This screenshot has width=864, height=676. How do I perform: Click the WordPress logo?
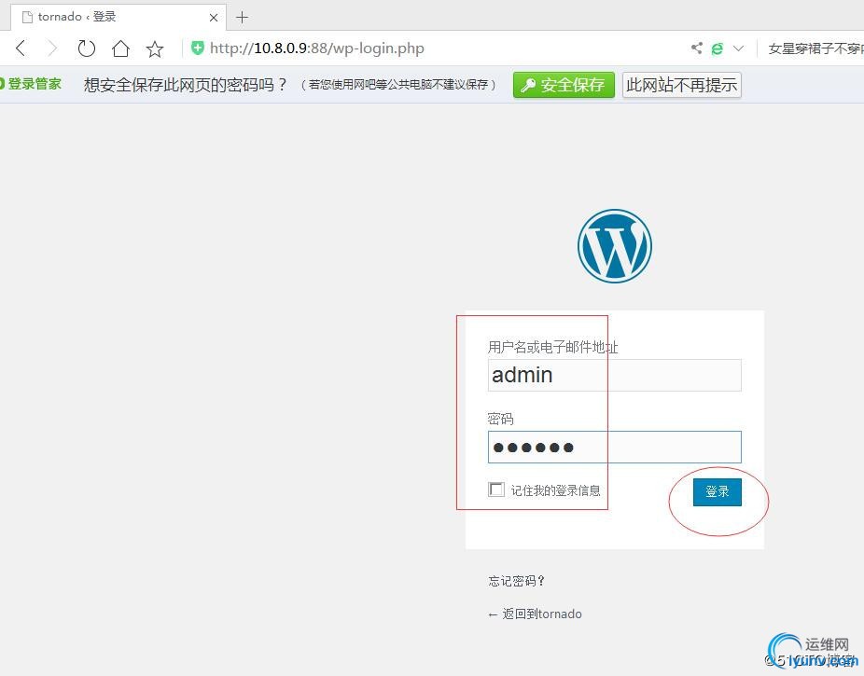[614, 245]
